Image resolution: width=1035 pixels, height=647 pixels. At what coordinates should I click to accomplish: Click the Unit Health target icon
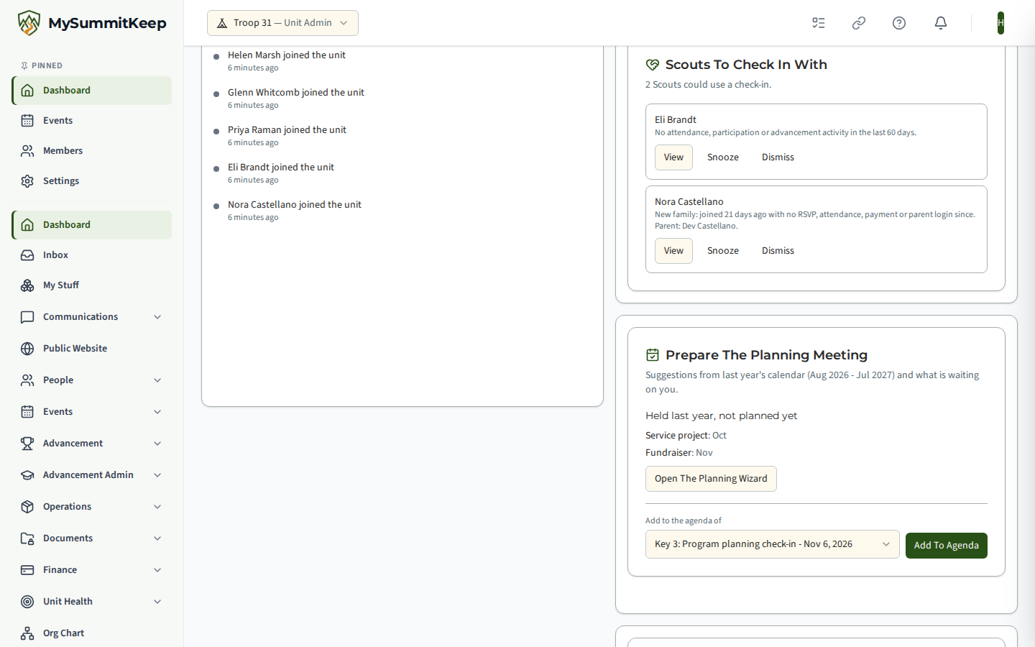[x=27, y=602]
